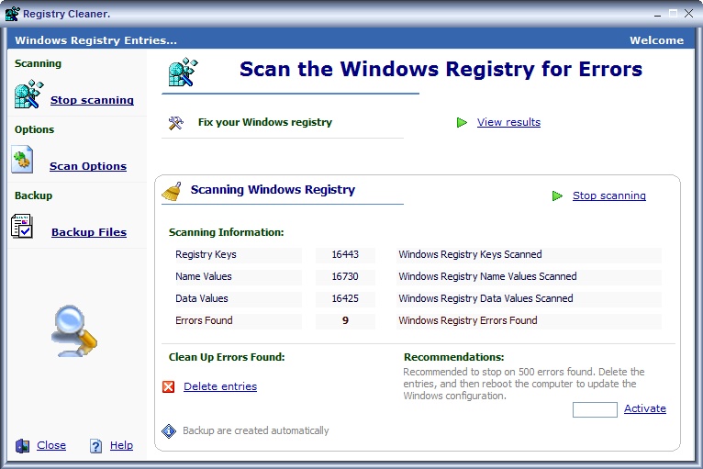
Task: Click the Close link
Action: (x=51, y=445)
